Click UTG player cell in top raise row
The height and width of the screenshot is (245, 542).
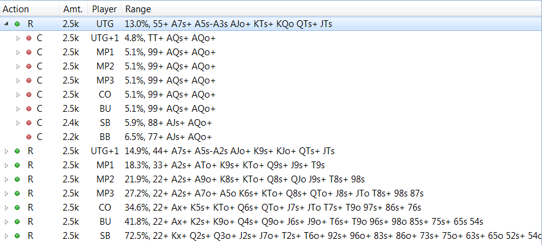105,24
